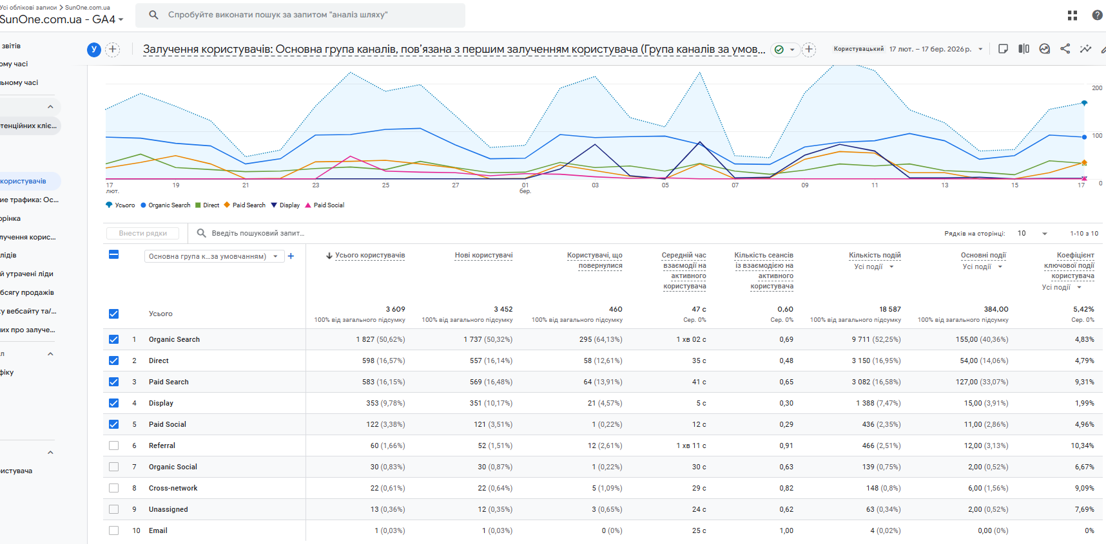
Task: Click the share report icon
Action: [x=1065, y=49]
